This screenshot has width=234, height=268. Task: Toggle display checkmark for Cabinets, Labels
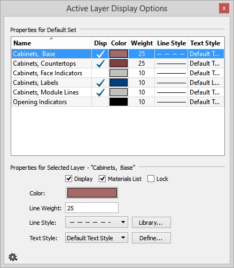click(100, 83)
